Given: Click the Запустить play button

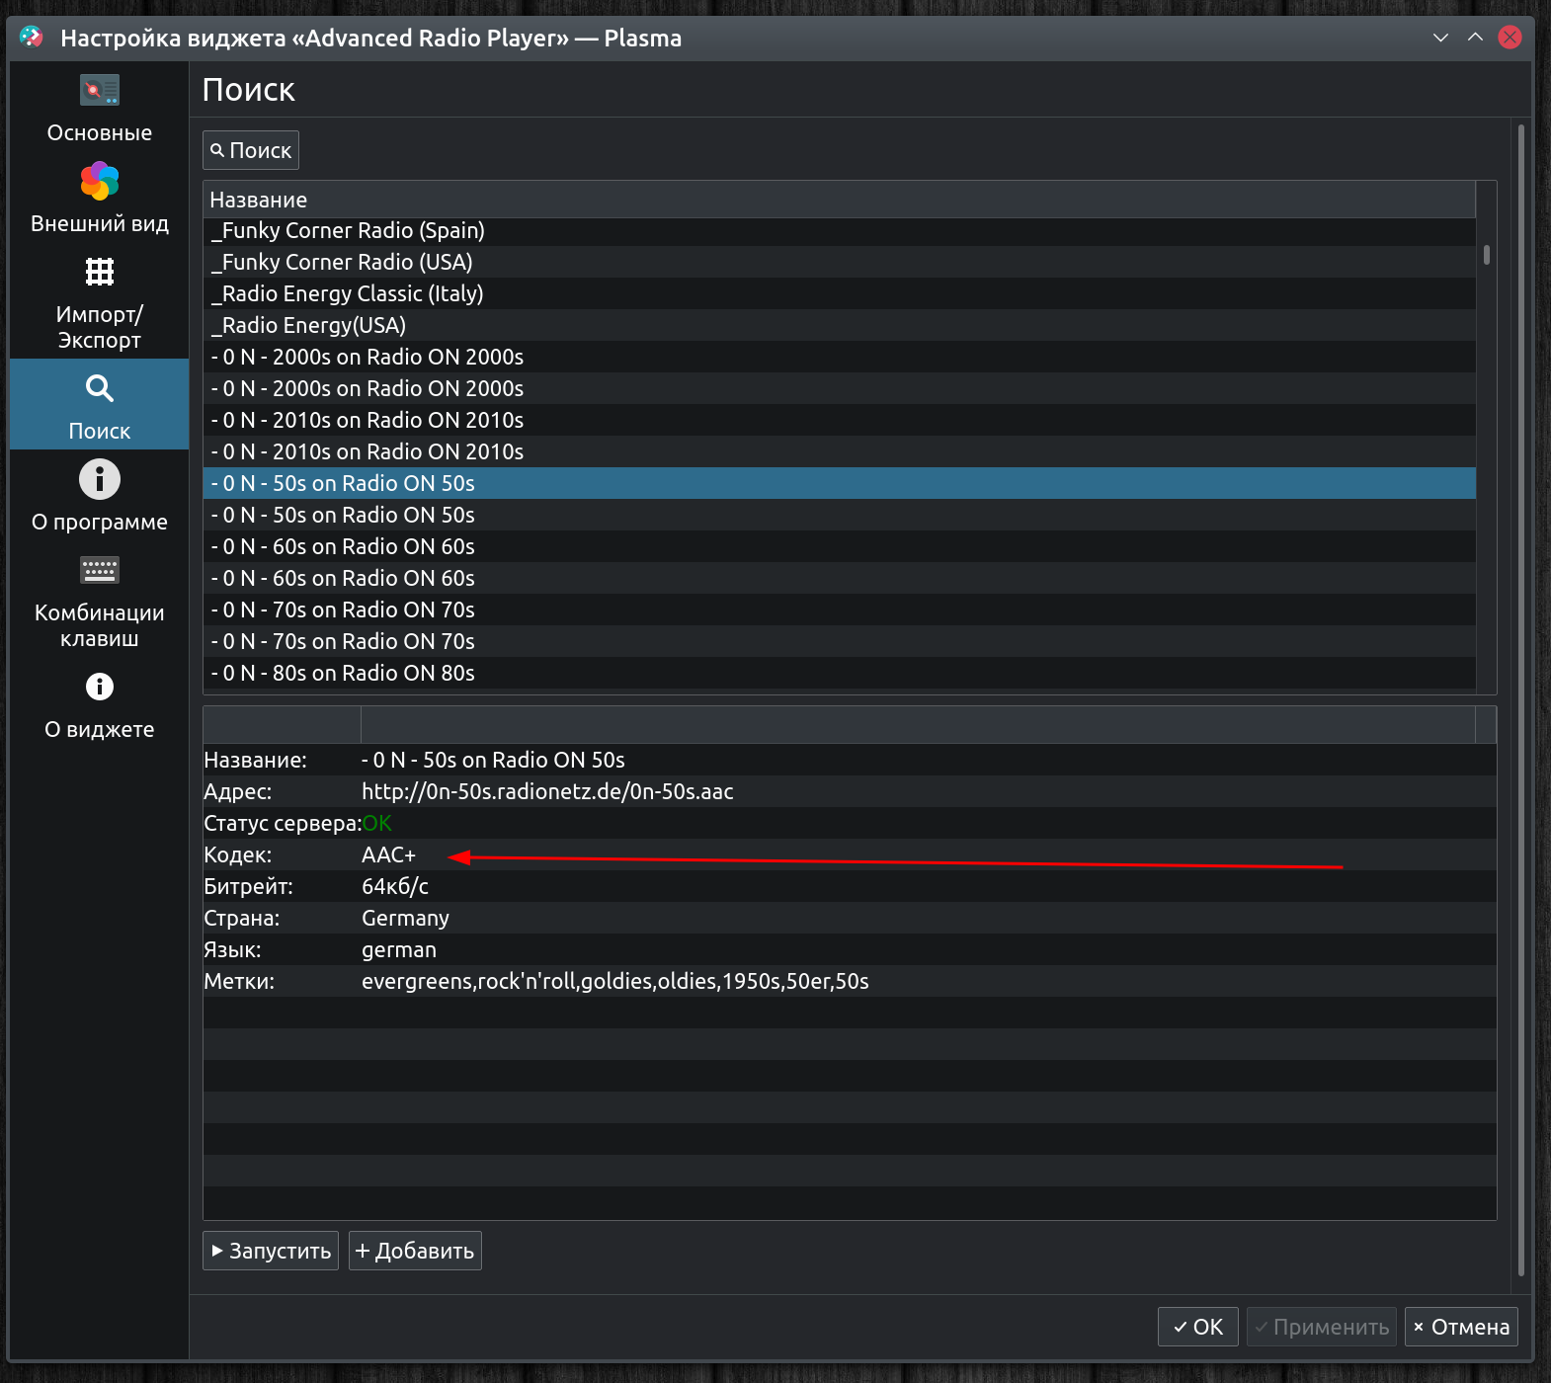Looking at the screenshot, I should tap(271, 1251).
